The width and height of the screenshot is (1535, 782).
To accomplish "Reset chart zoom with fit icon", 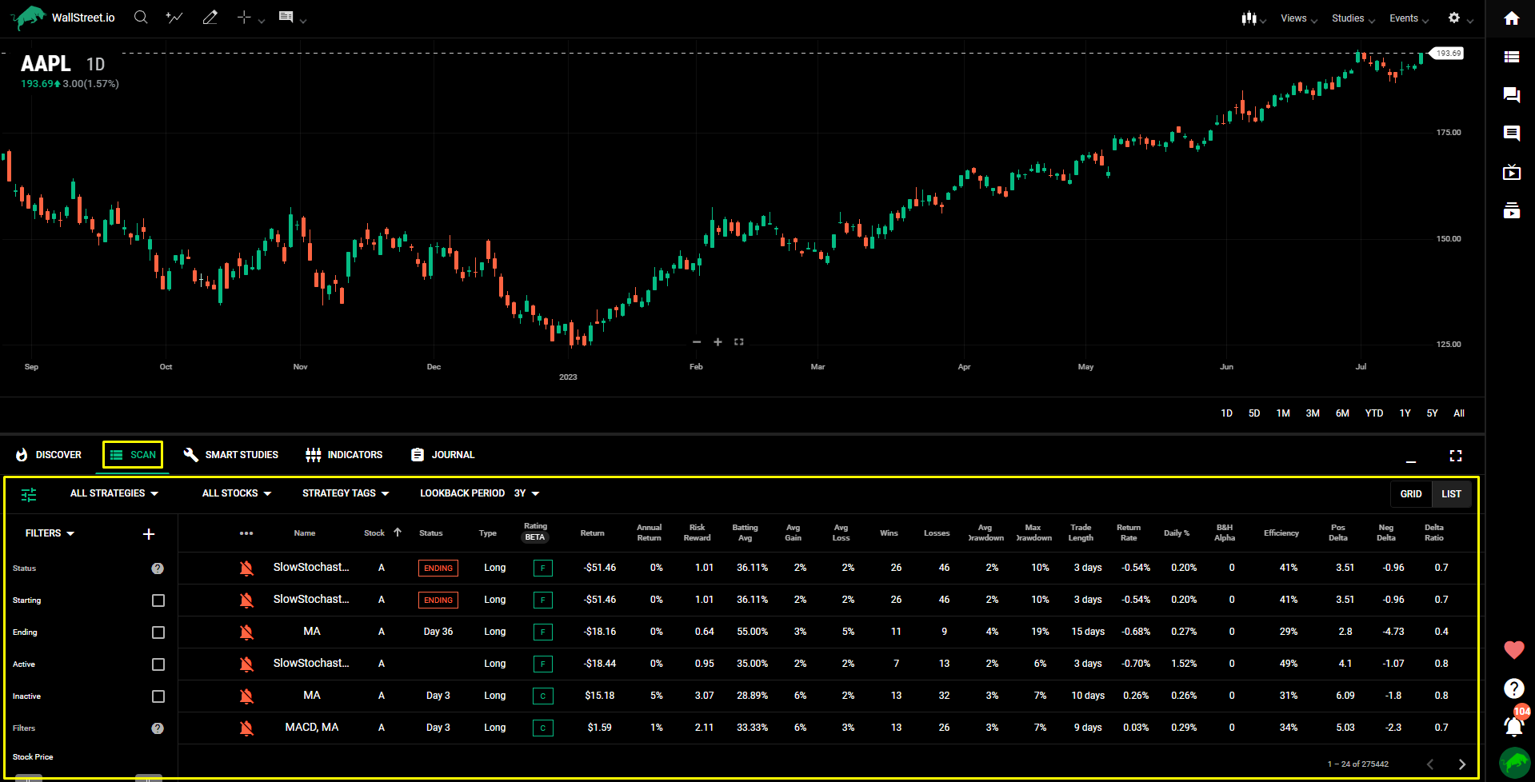I will click(739, 342).
